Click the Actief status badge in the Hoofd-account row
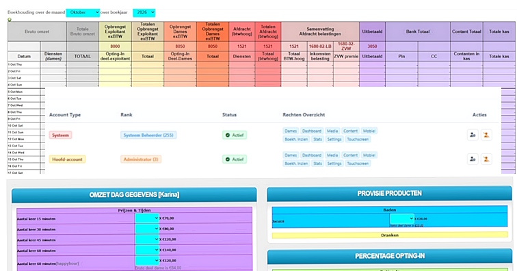This screenshot has height=271, width=517. pyautogui.click(x=235, y=159)
